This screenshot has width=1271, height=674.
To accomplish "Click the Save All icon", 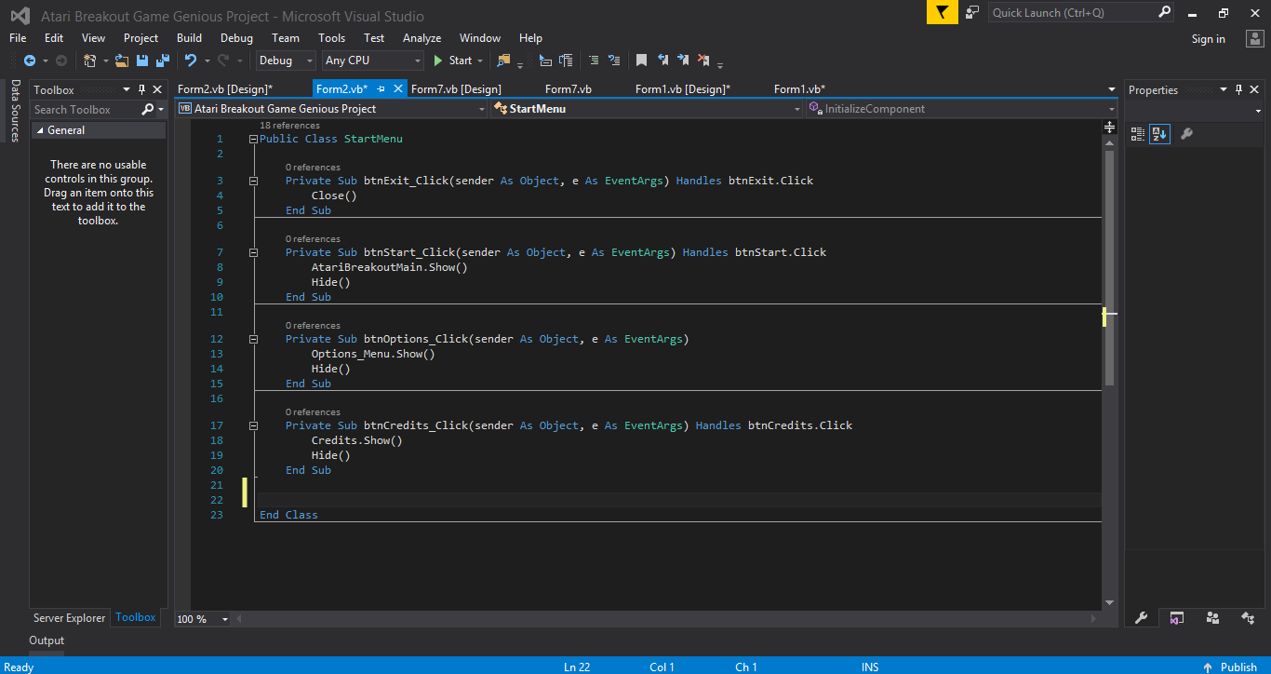I will click(163, 61).
